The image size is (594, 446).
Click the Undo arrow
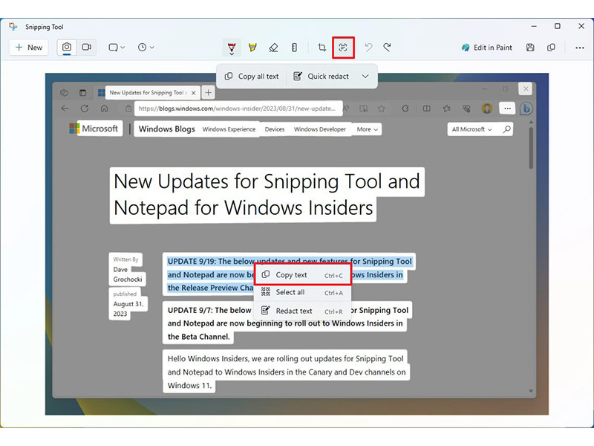click(368, 48)
